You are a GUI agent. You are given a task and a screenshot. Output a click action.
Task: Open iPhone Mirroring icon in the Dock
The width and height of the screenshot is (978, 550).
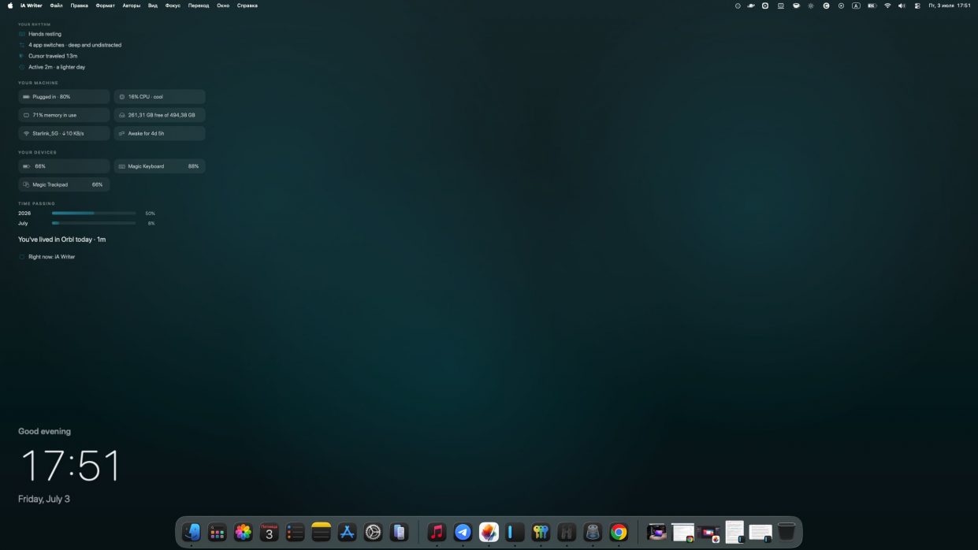tap(400, 533)
